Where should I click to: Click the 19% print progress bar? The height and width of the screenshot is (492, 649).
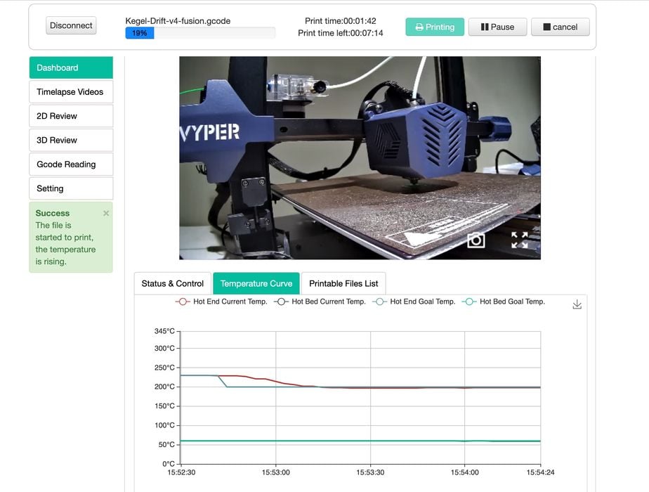[x=199, y=33]
